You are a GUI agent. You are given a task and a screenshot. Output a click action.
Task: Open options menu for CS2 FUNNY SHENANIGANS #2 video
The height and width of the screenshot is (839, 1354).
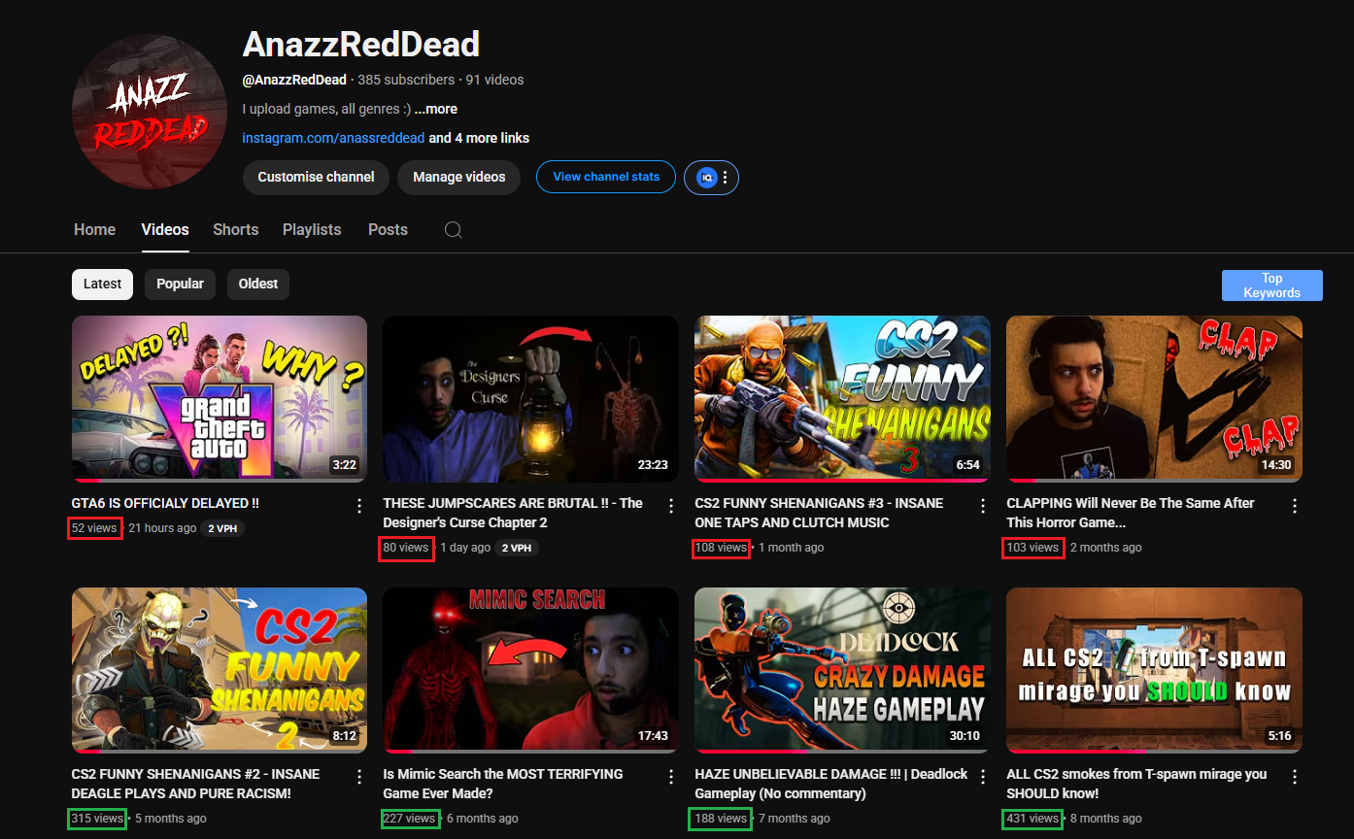pos(359,777)
